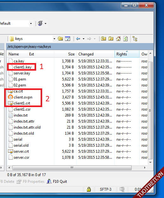Viewport: 164px width, 198px height.
Task: Select the index.txt.attr file
Action: 24,121
